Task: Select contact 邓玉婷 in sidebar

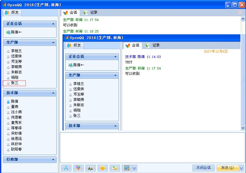Action: (x=14, y=62)
